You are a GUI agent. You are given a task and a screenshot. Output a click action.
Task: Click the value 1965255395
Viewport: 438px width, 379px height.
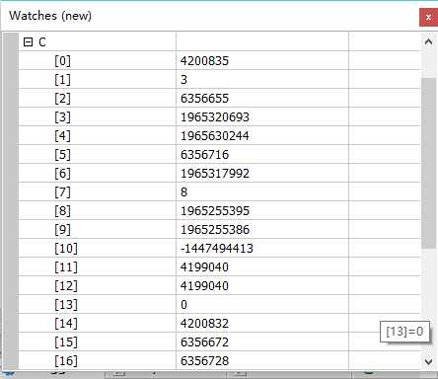click(215, 211)
